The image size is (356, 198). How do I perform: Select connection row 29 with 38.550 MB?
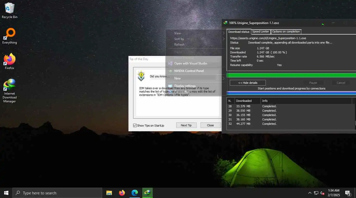[290, 111]
